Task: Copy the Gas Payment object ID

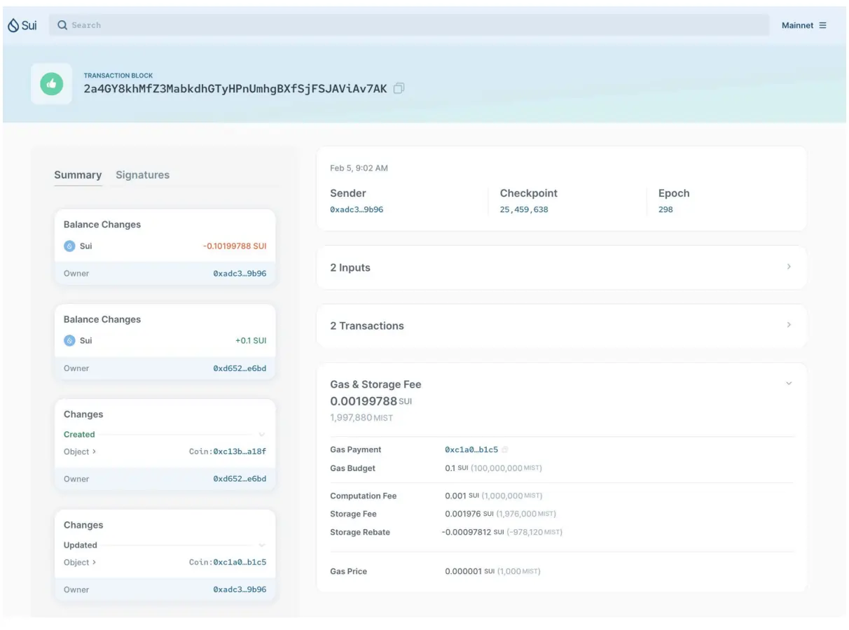Action: [x=505, y=449]
